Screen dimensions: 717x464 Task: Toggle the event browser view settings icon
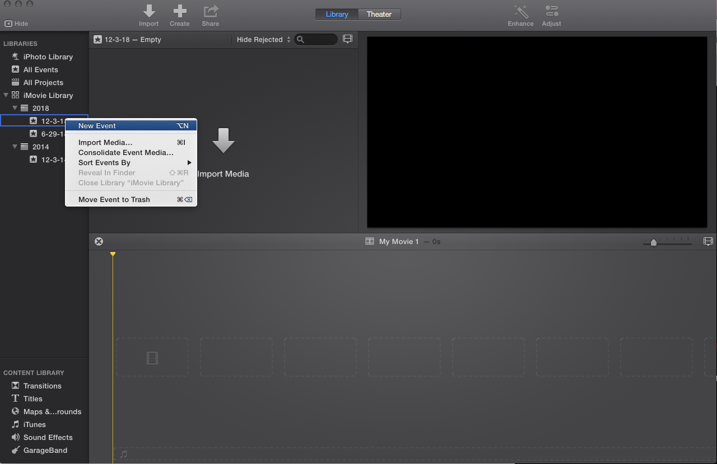point(347,39)
